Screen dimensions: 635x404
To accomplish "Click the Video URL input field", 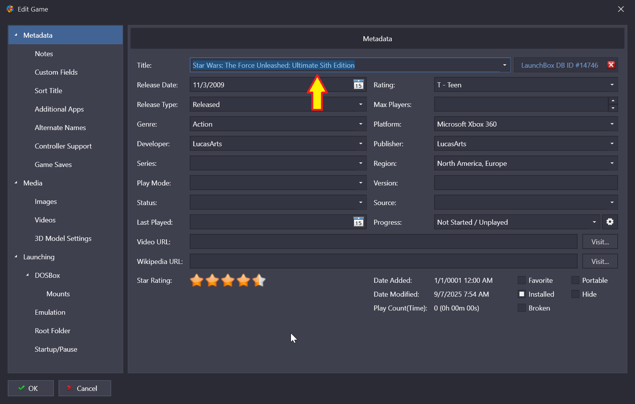I will point(384,242).
